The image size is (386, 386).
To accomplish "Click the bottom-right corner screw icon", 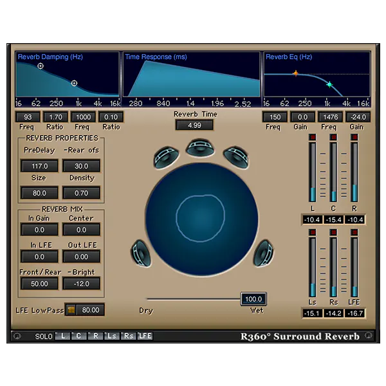I will coord(368,335).
